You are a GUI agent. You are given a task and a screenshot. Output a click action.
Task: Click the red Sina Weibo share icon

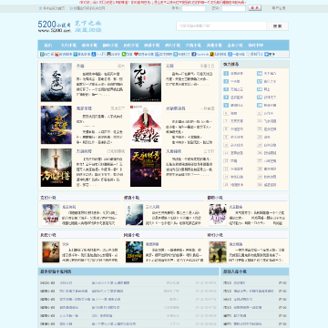click(x=56, y=54)
